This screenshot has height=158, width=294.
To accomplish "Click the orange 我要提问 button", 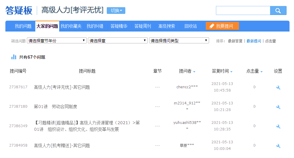I will point(222,26).
